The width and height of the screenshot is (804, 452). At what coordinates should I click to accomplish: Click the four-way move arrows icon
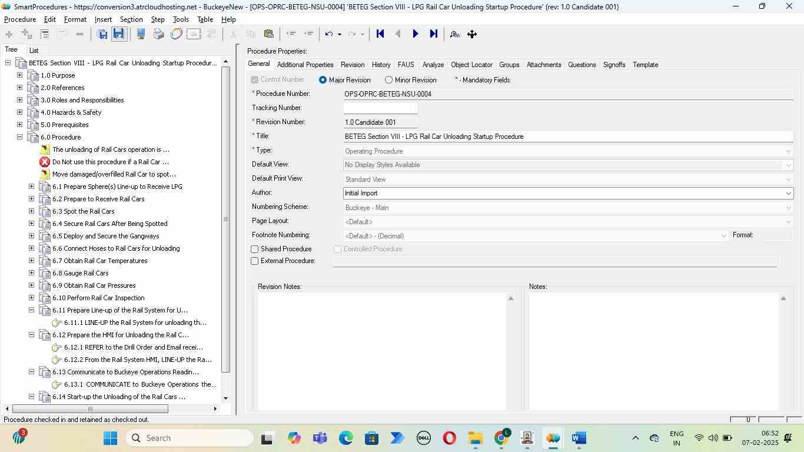click(x=472, y=34)
